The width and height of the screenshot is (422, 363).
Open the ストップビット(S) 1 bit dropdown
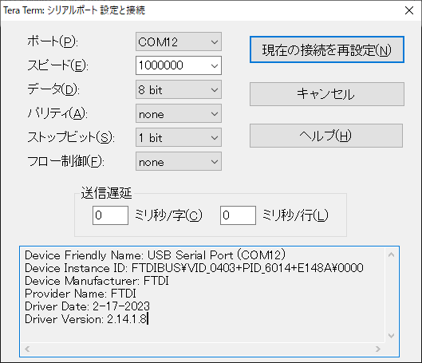pyautogui.click(x=179, y=137)
